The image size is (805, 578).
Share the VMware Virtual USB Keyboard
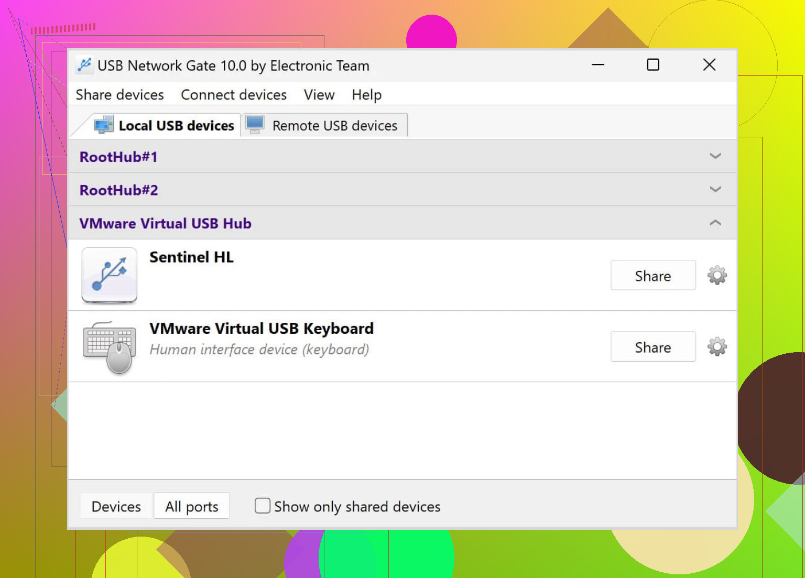(653, 346)
